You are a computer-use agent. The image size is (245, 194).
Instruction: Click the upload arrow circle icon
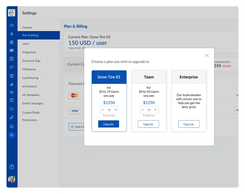coord(12,167)
